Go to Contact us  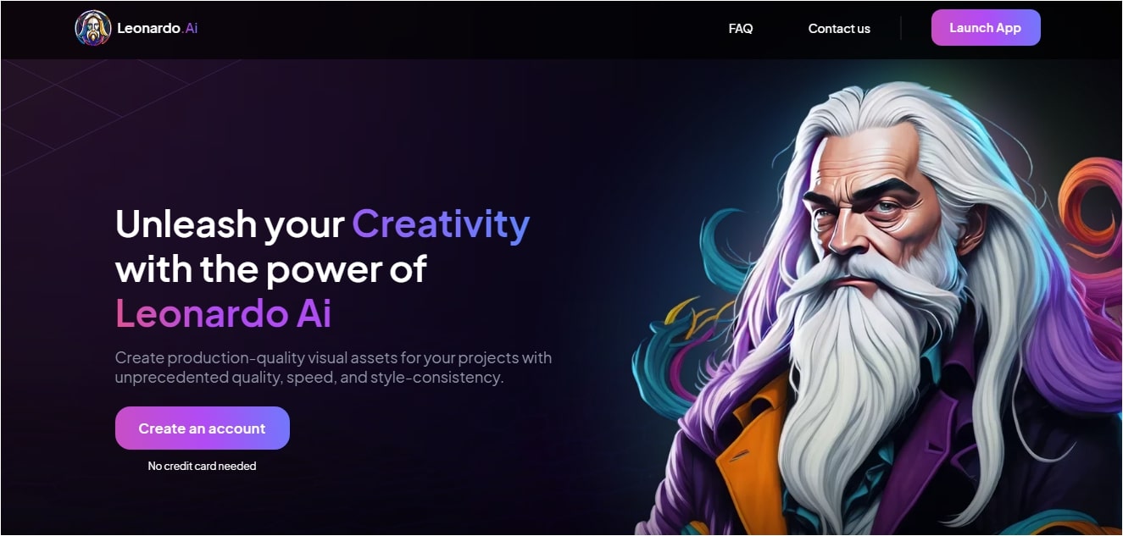pyautogui.click(x=839, y=28)
